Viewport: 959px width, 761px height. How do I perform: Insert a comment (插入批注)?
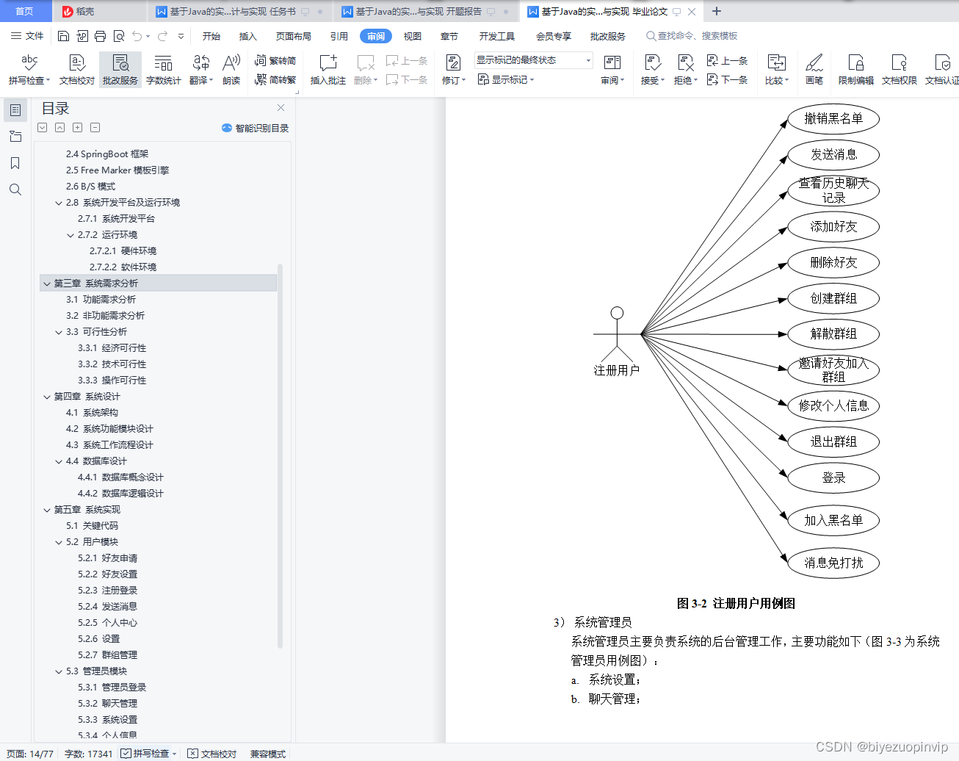pos(327,70)
